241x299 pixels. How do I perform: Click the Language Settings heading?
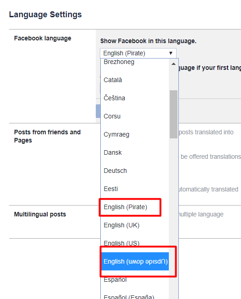[45, 15]
